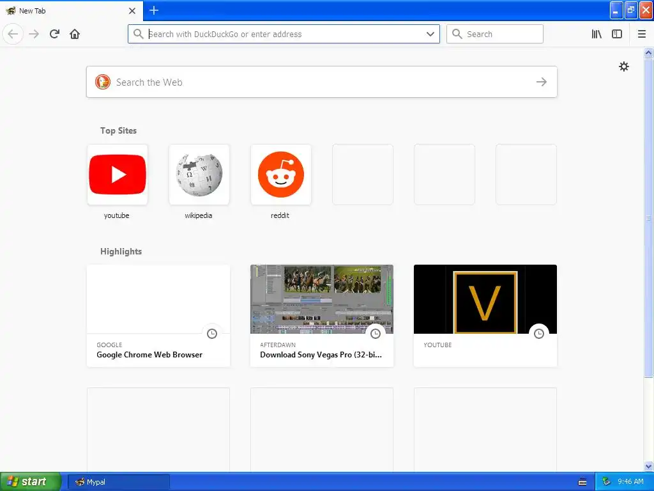The width and height of the screenshot is (654, 491).
Task: Click the magnifier icon in the Search box
Action: coord(457,34)
